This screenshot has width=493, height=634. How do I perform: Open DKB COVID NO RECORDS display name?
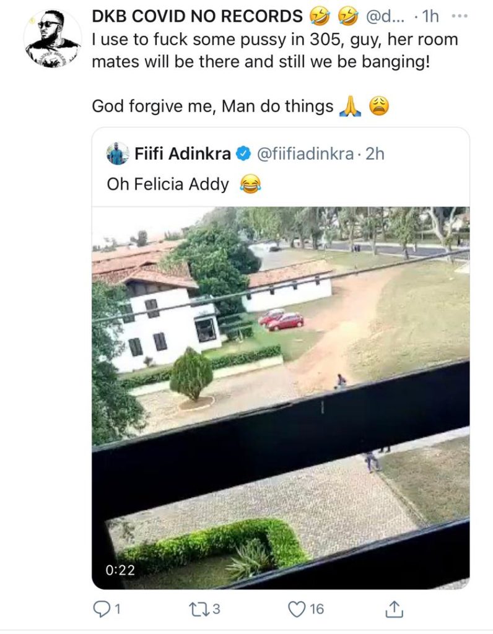point(197,17)
